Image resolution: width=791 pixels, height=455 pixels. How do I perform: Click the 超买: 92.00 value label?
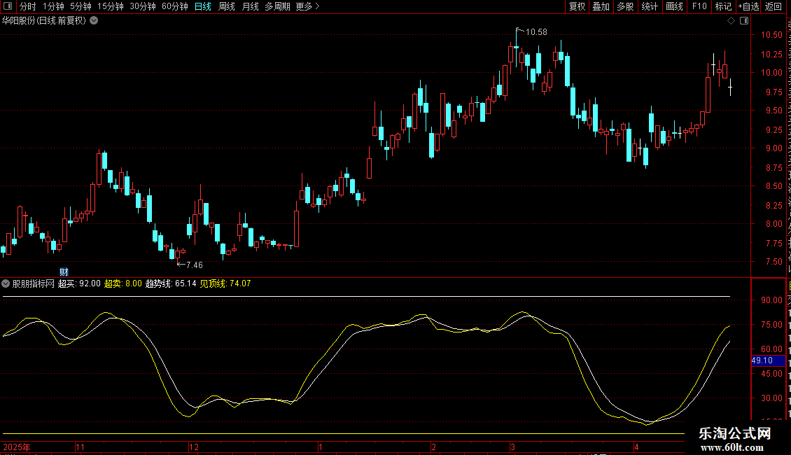[79, 283]
